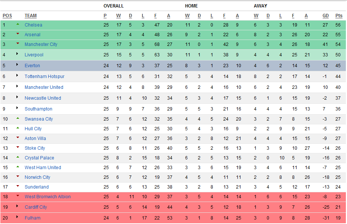Open the Tottenham Hotspur team link
This screenshot has height=224, width=347.
(44, 77)
